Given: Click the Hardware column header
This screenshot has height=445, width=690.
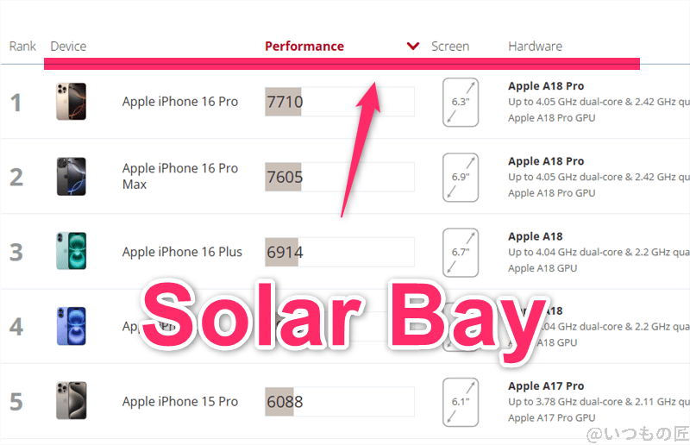Looking at the screenshot, I should [x=535, y=47].
